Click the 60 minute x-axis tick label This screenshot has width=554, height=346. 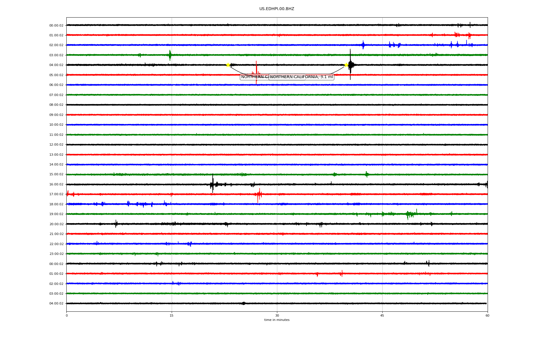click(487, 315)
